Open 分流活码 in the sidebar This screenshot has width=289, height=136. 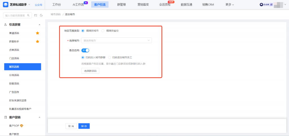pos(14,75)
